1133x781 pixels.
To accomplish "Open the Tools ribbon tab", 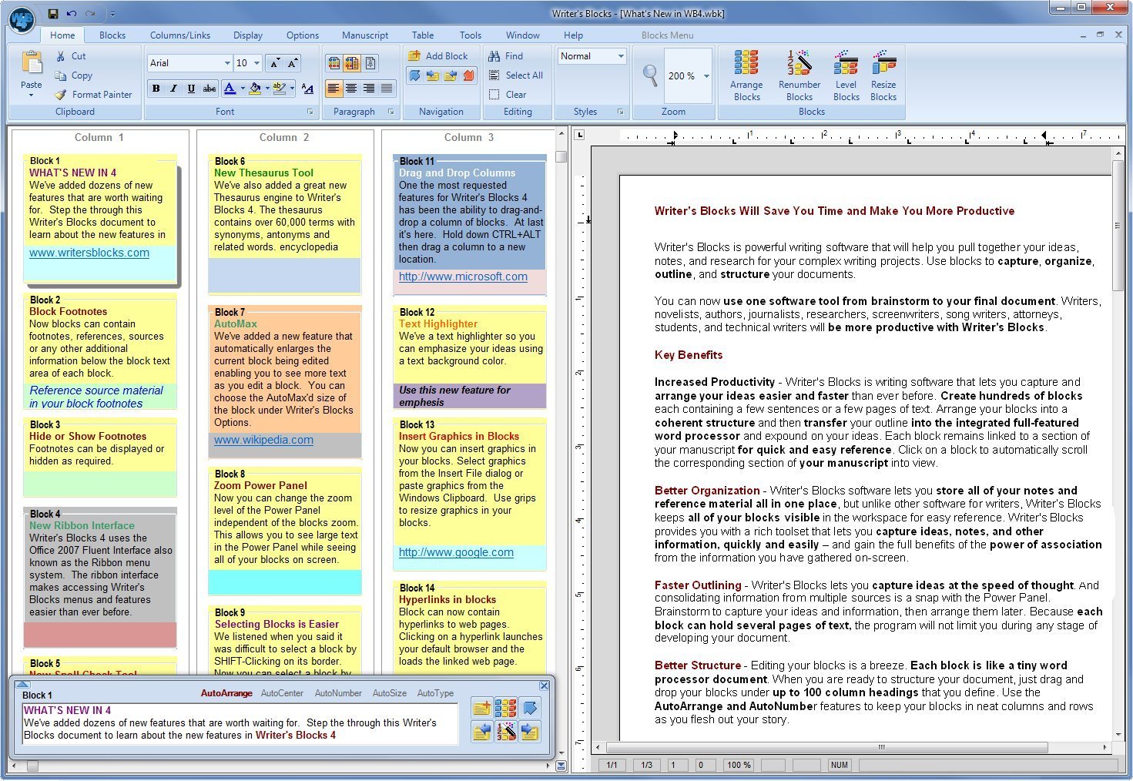I will point(471,35).
